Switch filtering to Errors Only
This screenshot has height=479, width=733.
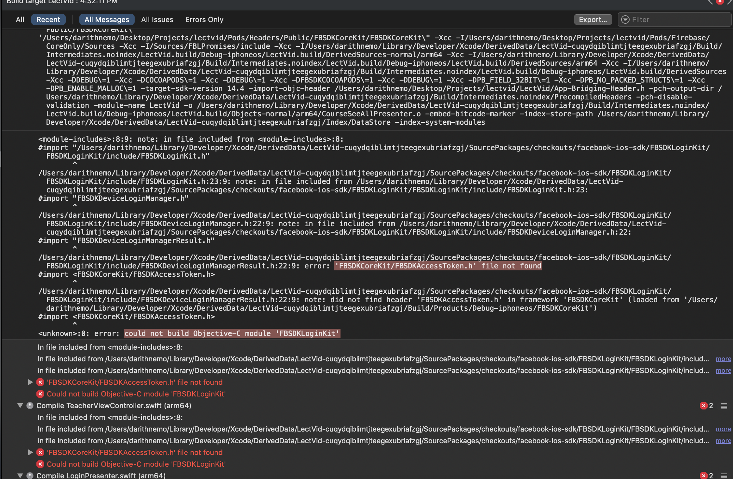pyautogui.click(x=204, y=19)
